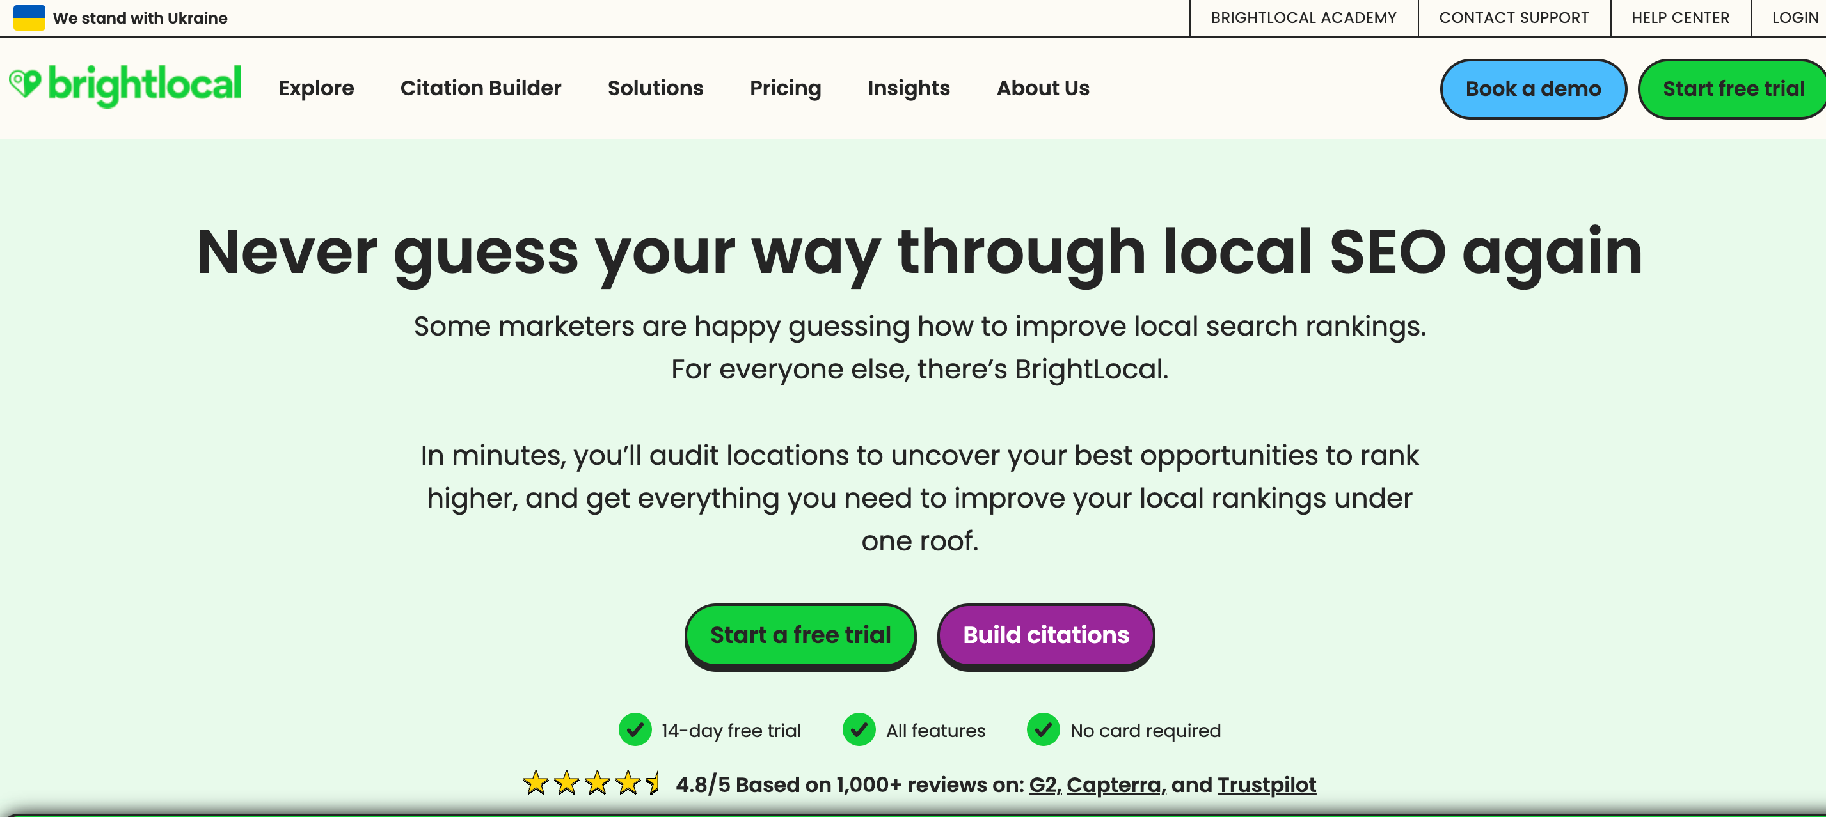Open the Explore navigation menu

point(316,88)
